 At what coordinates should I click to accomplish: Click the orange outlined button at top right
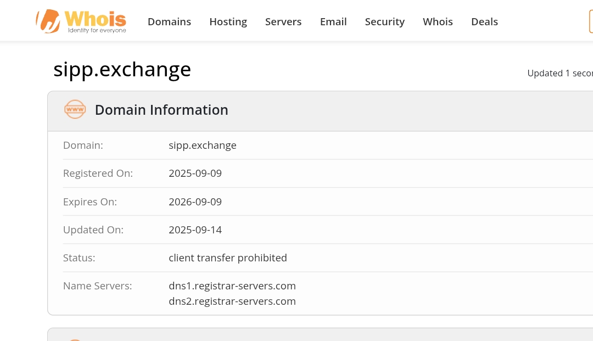pyautogui.click(x=590, y=22)
